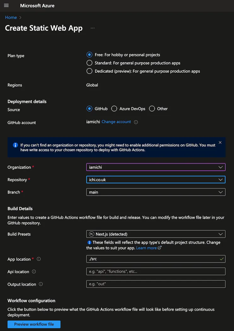The height and width of the screenshot is (331, 234).
Task: Click the blue info icon in the permissions banner
Action: [15, 145]
